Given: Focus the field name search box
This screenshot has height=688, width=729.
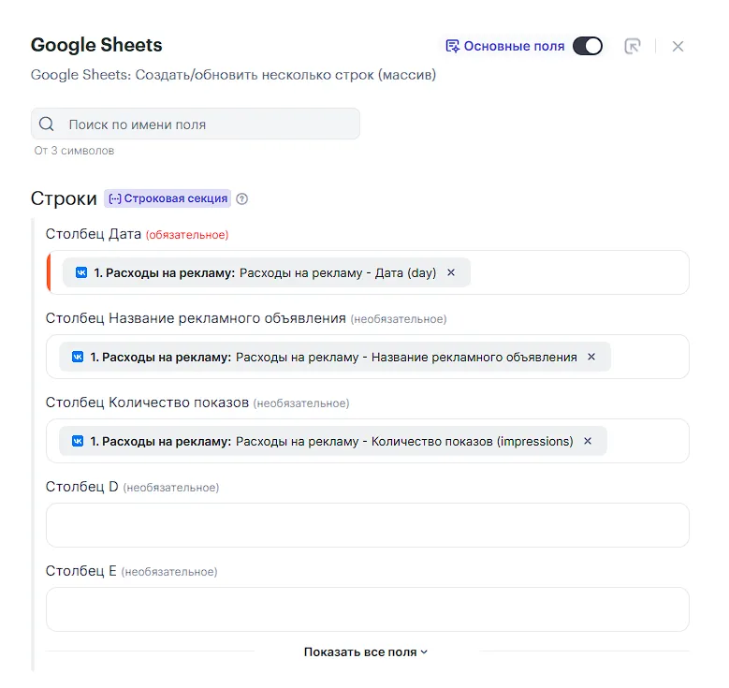Looking at the screenshot, I should [206, 124].
